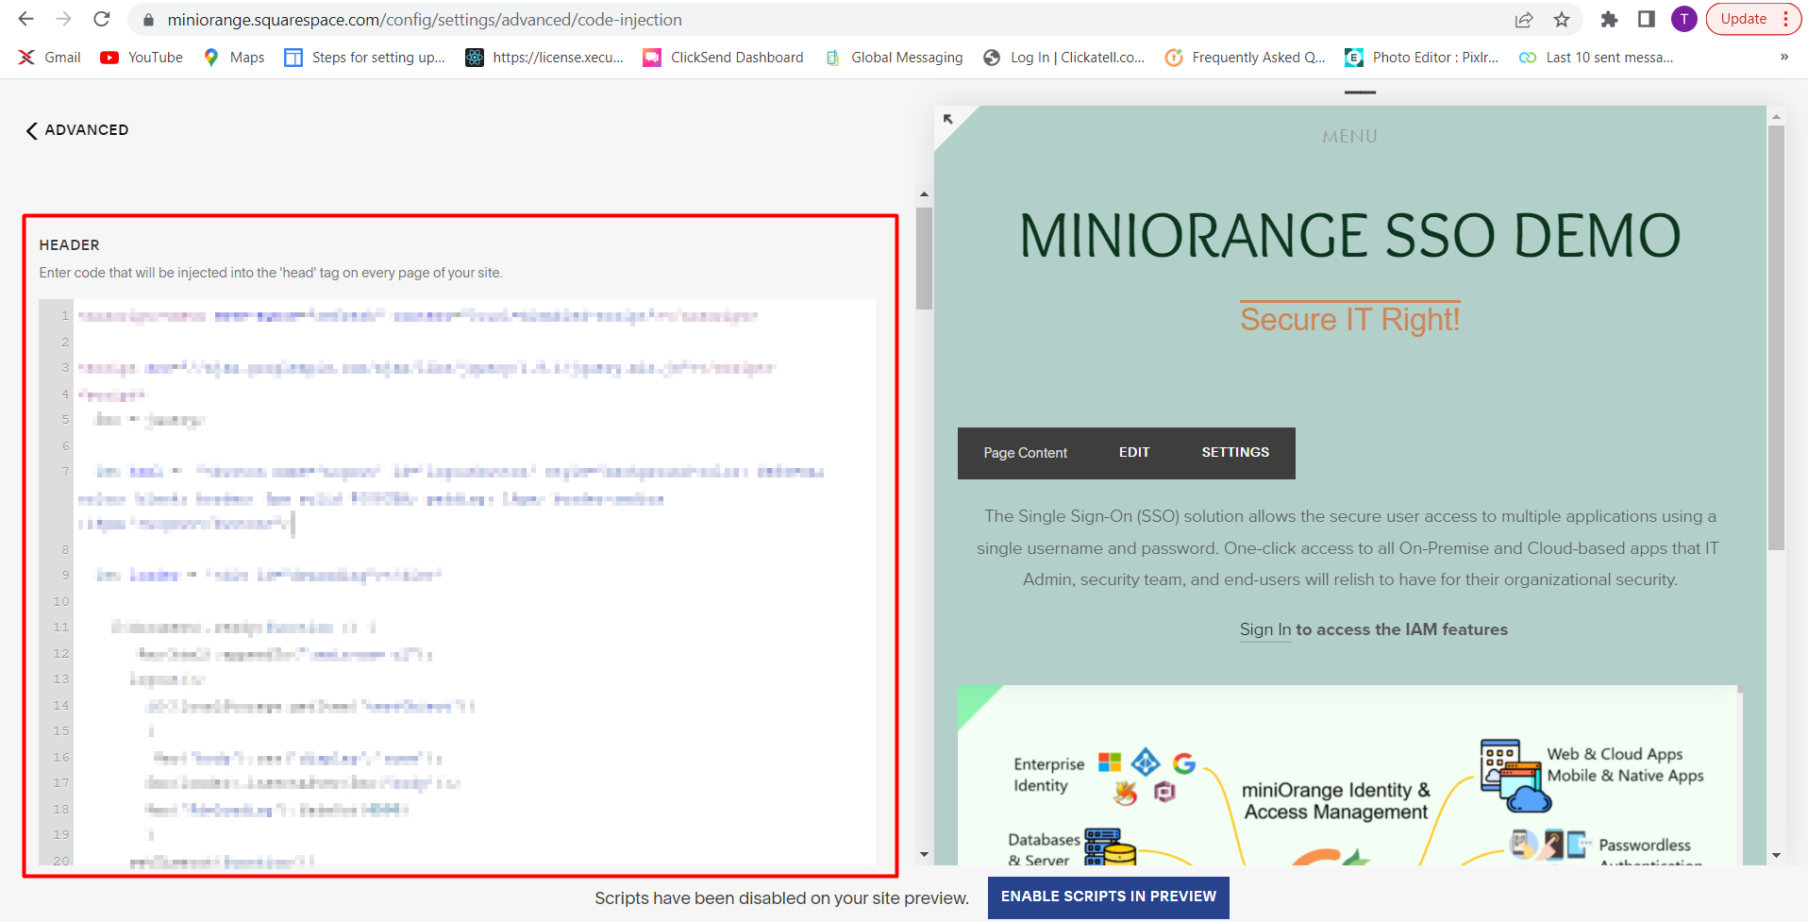Screen dimensions: 1808x922
Task: Switch to the SETTINGS tab
Action: 1234,452
